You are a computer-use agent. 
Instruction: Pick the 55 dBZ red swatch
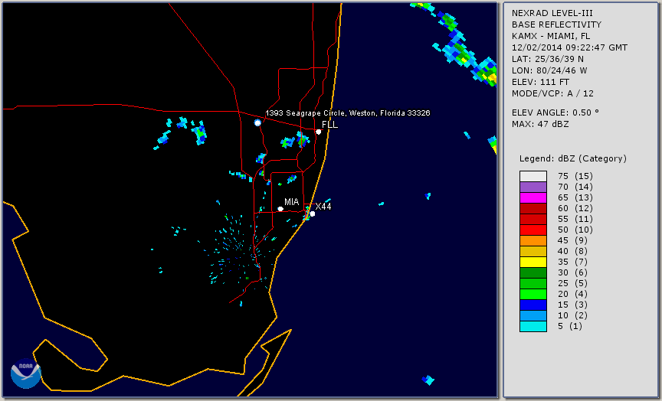click(x=533, y=219)
